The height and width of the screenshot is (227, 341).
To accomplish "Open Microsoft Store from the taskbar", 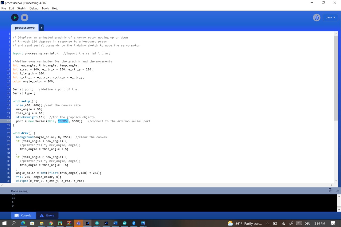I will coord(33,223).
